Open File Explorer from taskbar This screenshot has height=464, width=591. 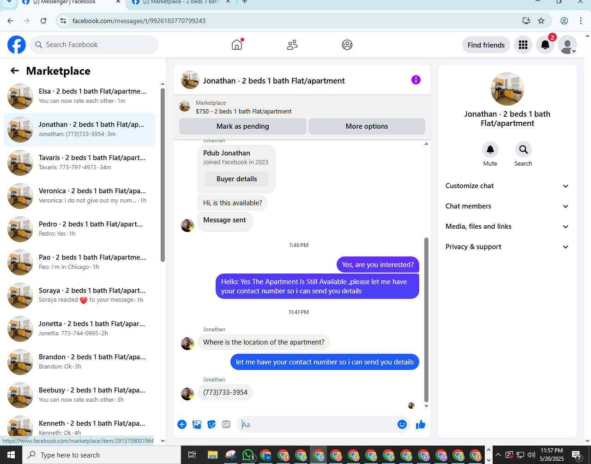coord(212,455)
